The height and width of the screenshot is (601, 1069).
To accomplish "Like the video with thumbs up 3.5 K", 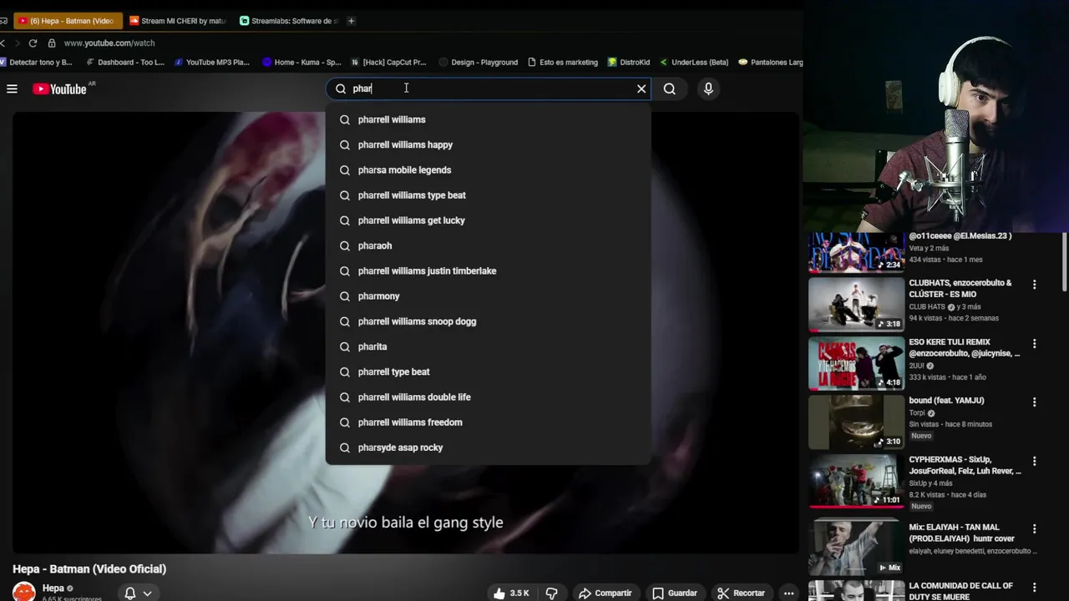I will coord(511,593).
